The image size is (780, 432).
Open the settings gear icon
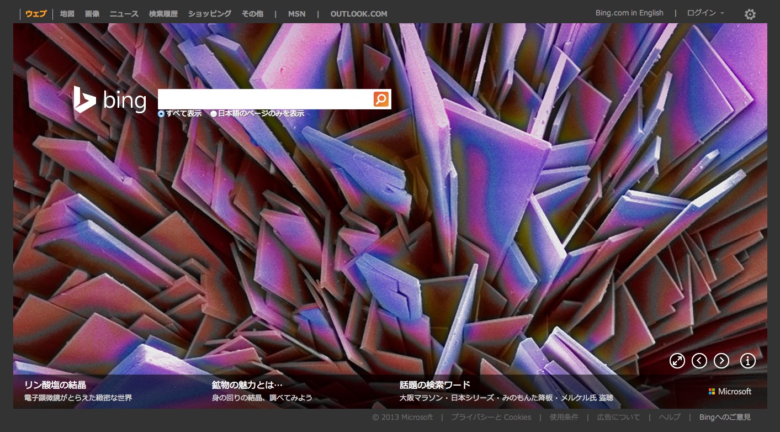(x=750, y=14)
